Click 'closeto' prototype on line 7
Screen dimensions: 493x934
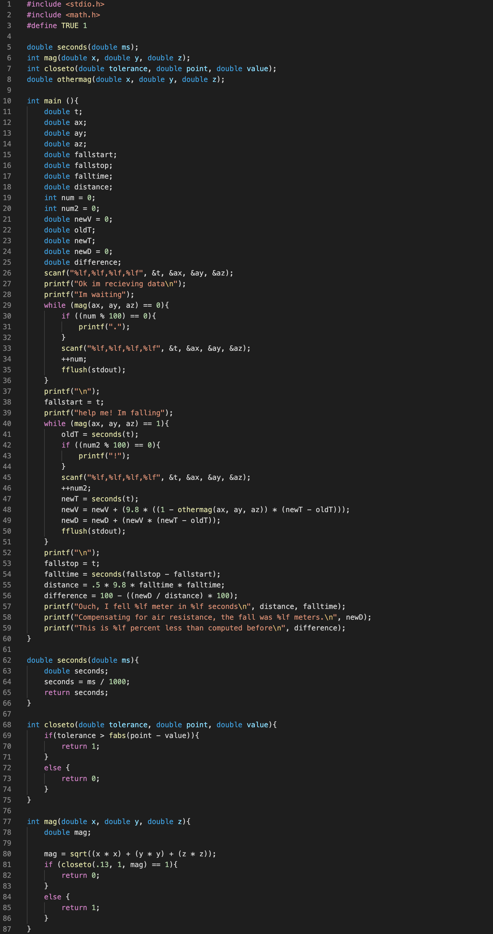point(151,68)
